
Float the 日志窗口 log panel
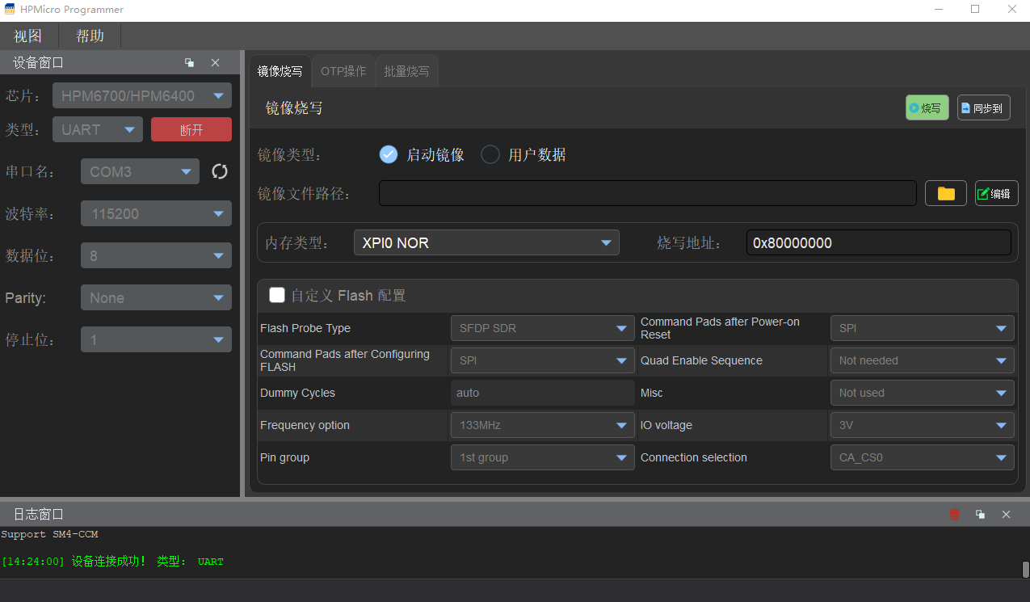pyautogui.click(x=980, y=514)
